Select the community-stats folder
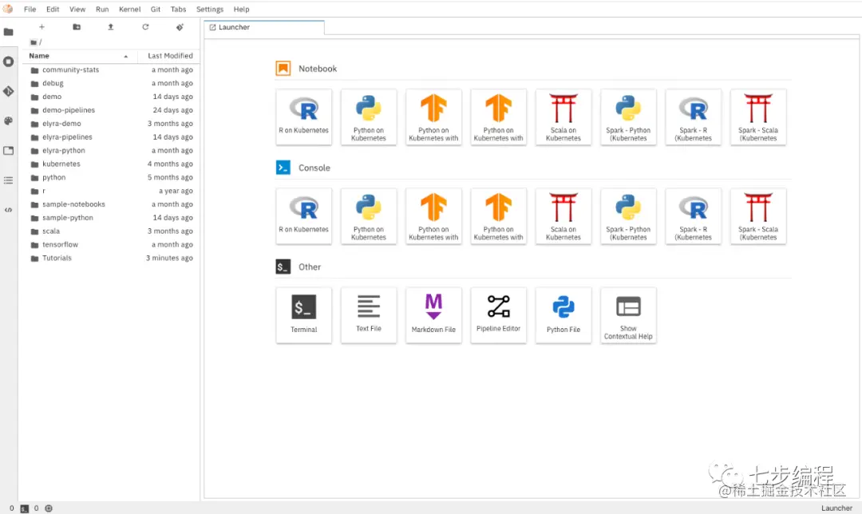 click(110, 69)
